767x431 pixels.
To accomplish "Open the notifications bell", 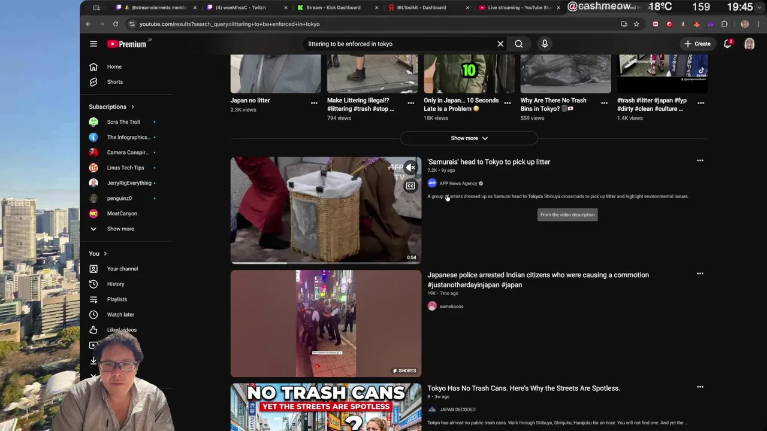I will tap(727, 44).
